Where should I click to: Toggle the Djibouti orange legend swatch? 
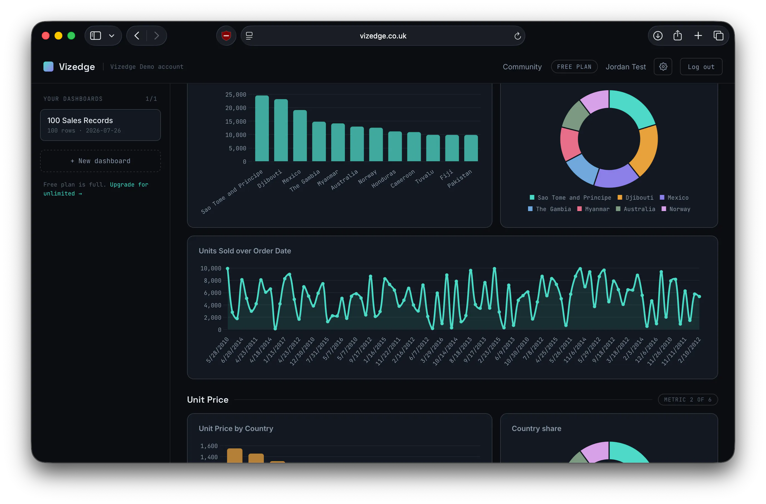620,197
